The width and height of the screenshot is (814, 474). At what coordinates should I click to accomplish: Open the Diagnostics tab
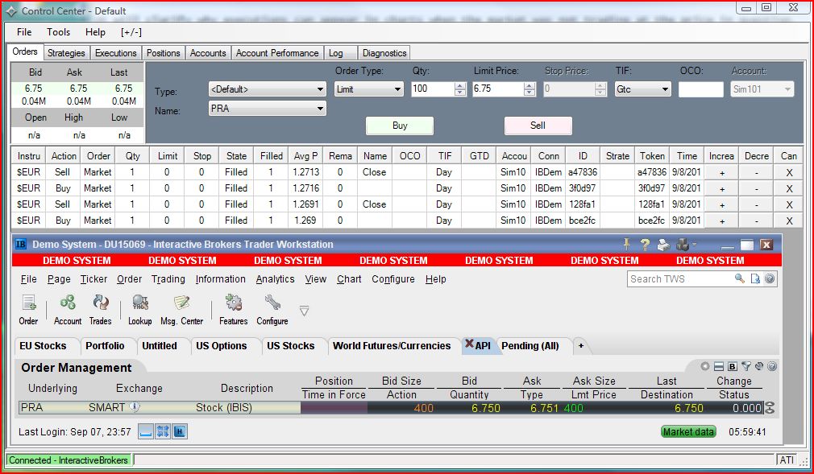(384, 53)
